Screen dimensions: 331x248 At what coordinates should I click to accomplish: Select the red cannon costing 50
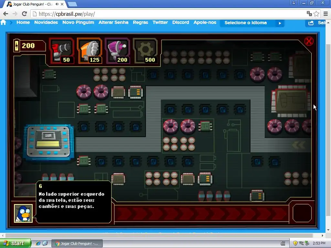(x=62, y=51)
